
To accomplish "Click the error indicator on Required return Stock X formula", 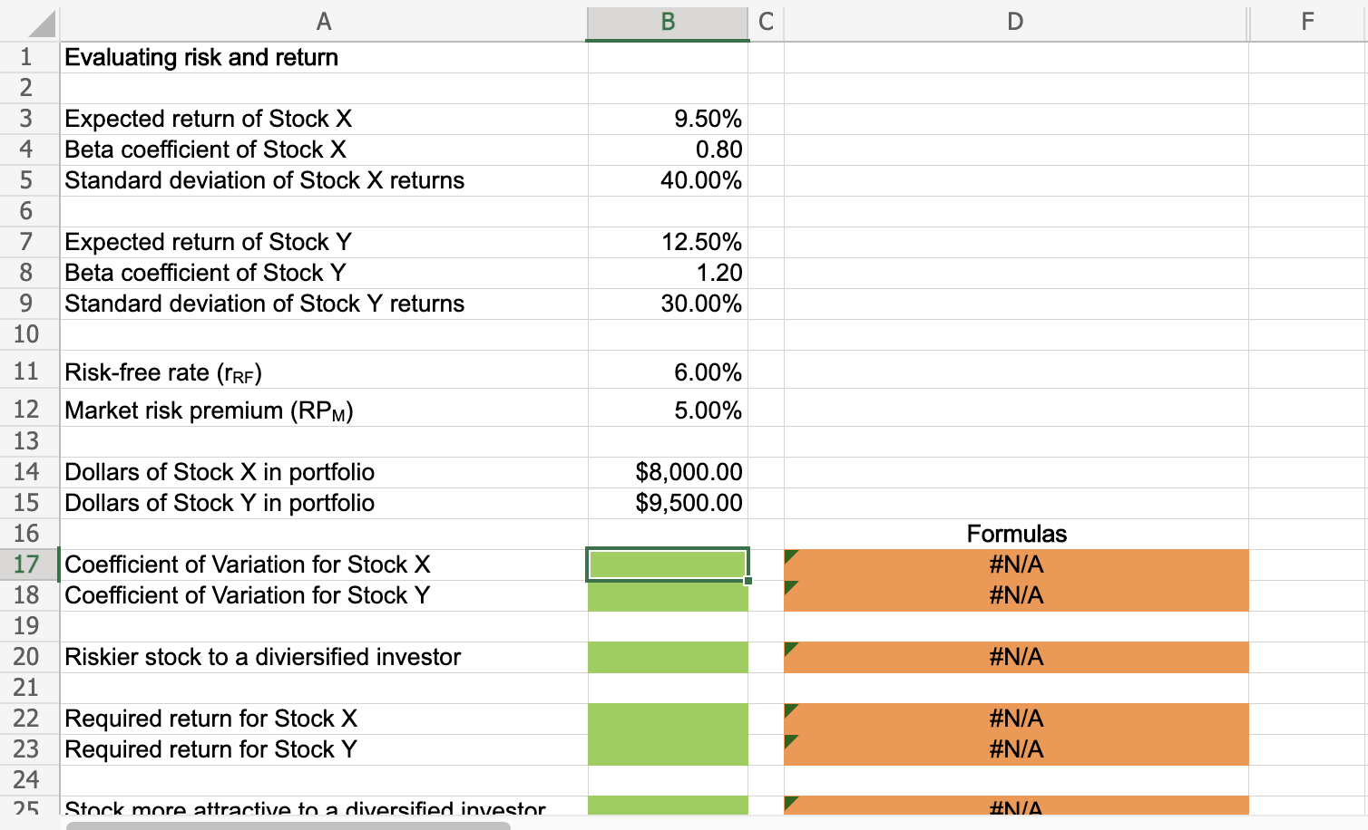I will [790, 709].
